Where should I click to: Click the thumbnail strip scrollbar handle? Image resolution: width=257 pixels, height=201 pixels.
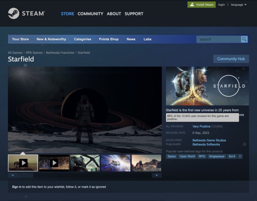(x=26, y=175)
